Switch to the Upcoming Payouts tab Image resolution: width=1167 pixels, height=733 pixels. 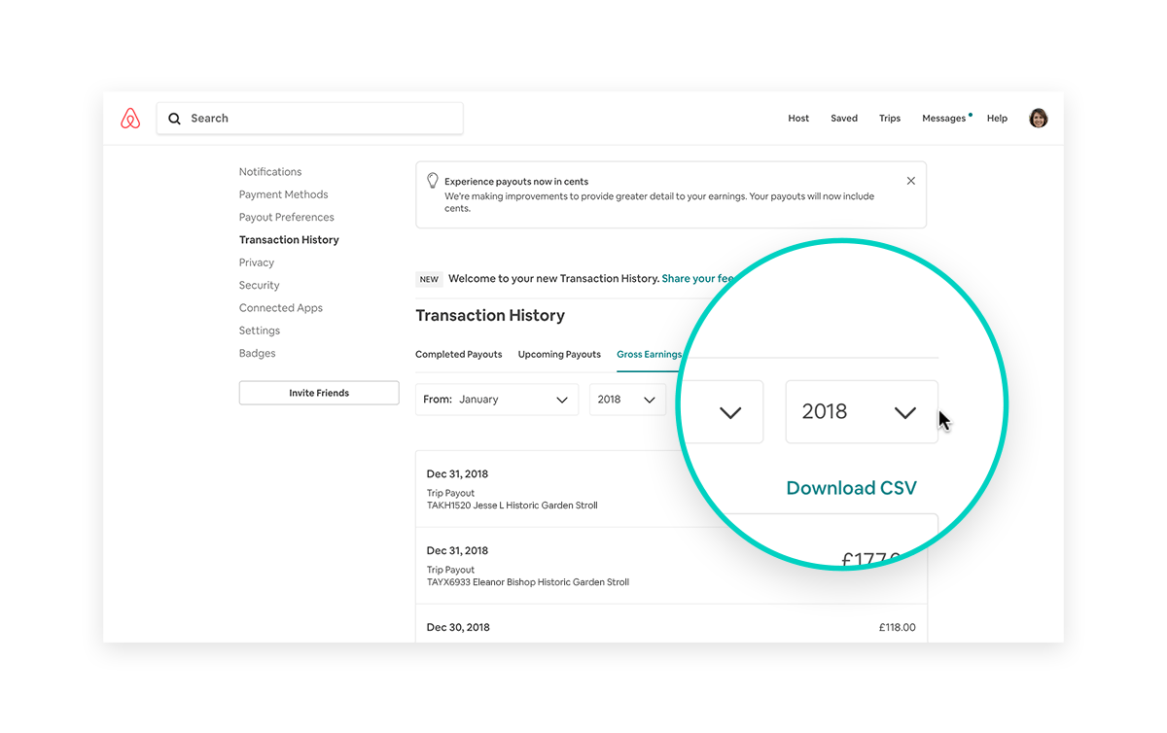click(559, 355)
